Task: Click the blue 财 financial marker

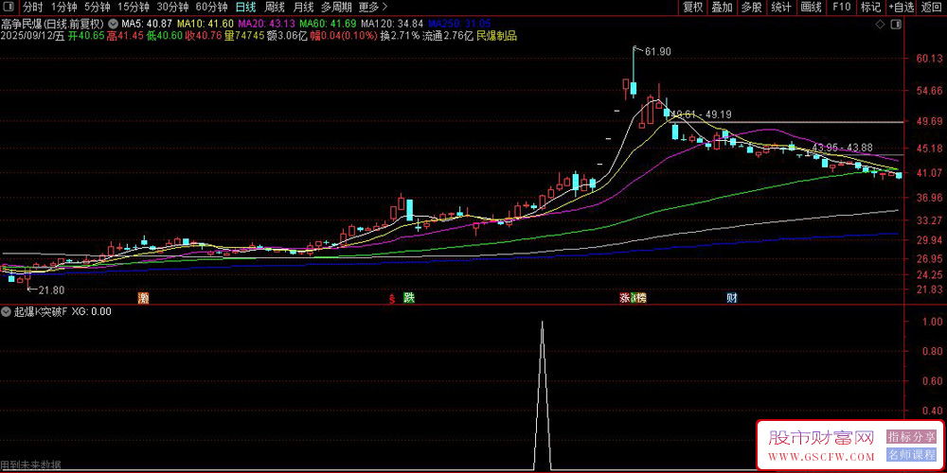Action: 731,297
